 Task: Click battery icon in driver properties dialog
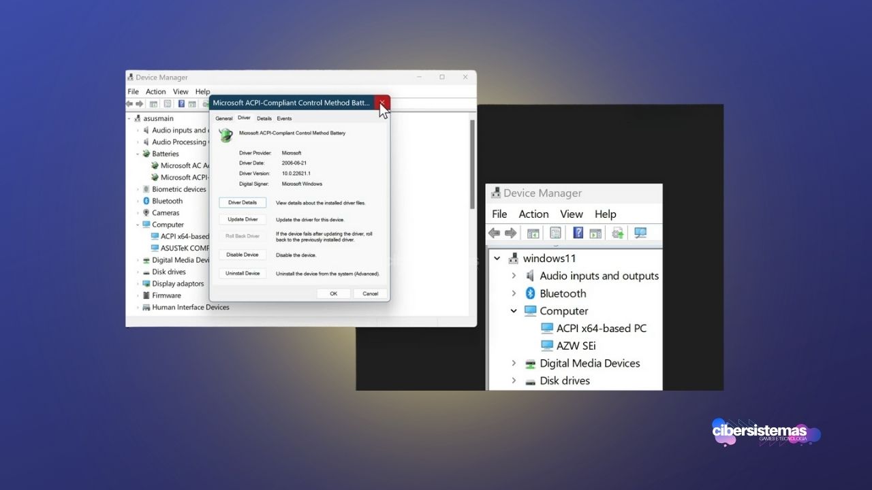[226, 135]
